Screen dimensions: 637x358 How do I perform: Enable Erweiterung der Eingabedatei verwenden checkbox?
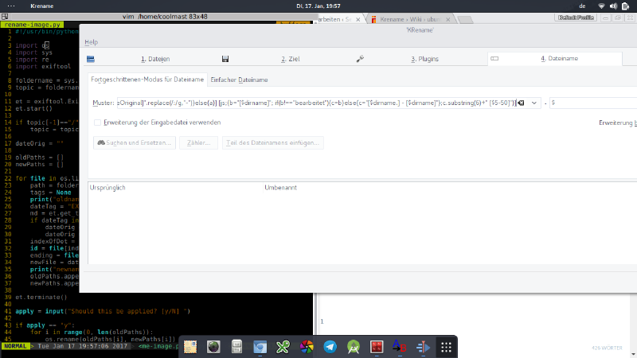97,123
